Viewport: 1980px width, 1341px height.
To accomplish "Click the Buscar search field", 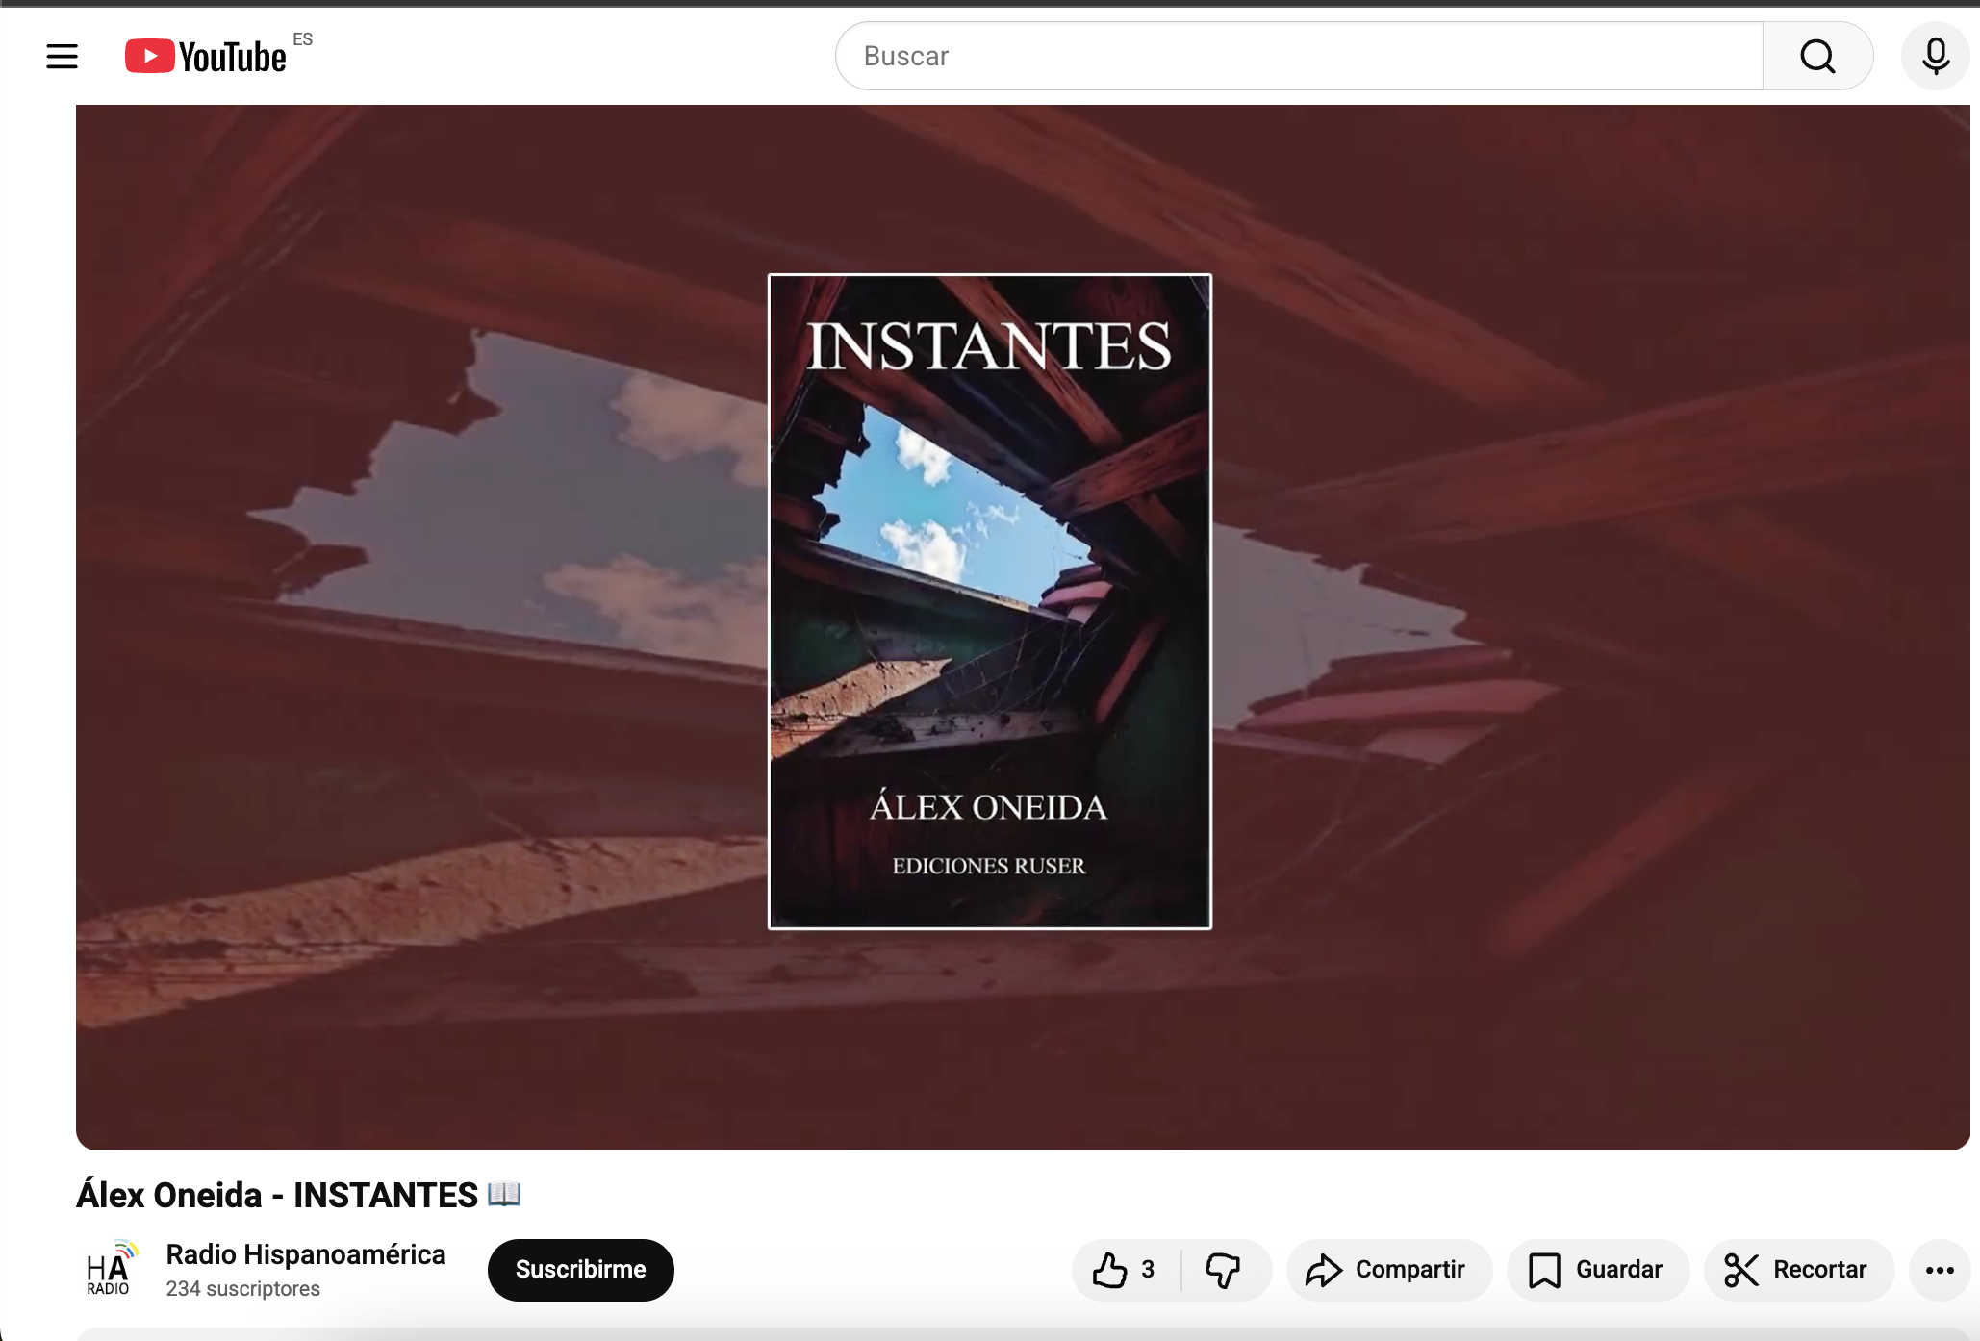I will click(1299, 56).
